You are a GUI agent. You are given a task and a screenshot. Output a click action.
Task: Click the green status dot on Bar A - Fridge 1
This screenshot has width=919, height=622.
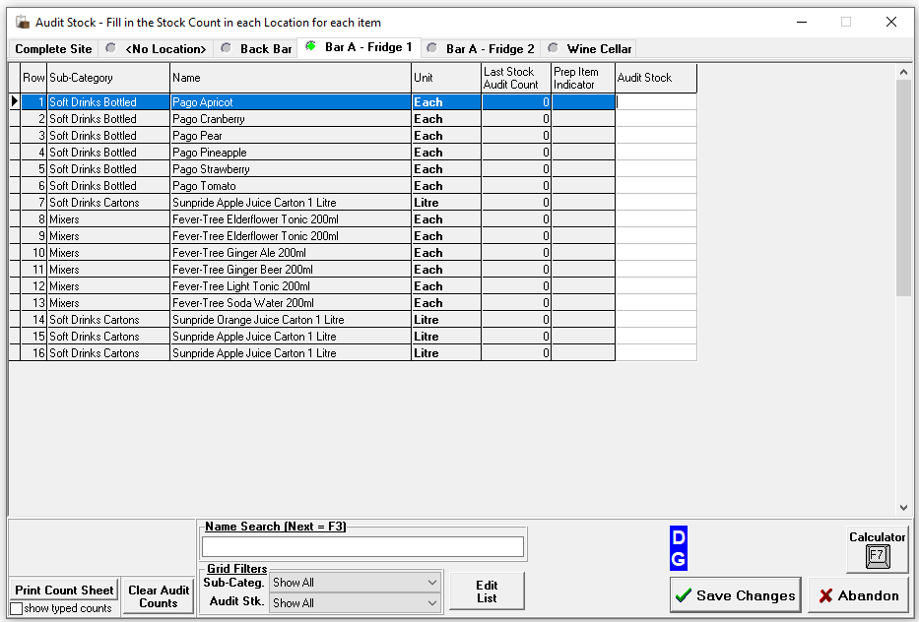pos(310,47)
